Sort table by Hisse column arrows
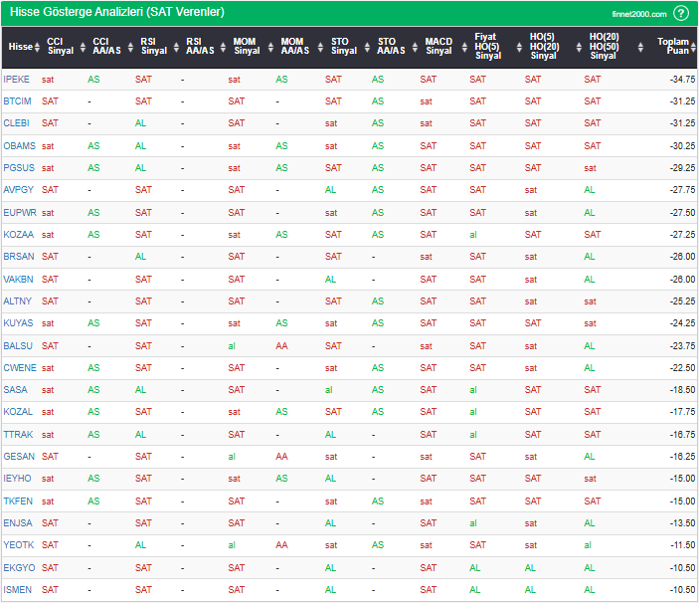The height and width of the screenshot is (603, 699). [x=39, y=47]
